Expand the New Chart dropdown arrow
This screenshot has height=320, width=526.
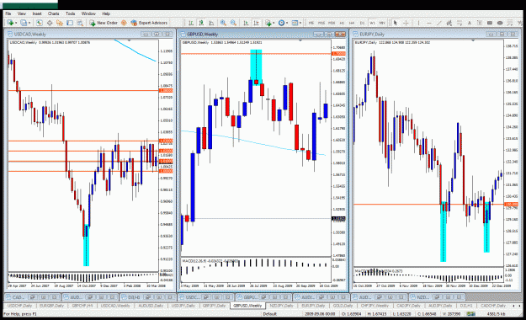tap(16, 23)
